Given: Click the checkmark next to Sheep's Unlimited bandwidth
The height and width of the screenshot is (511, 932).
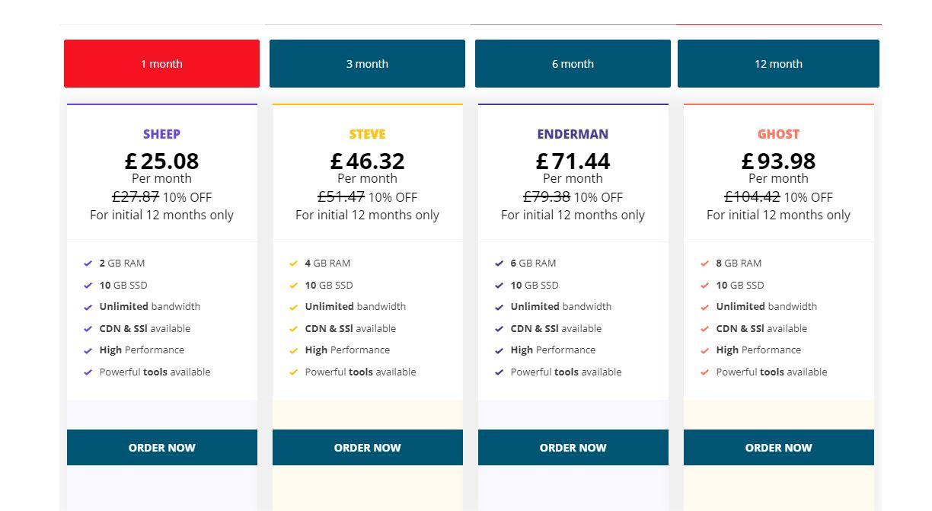Looking at the screenshot, I should [x=87, y=306].
